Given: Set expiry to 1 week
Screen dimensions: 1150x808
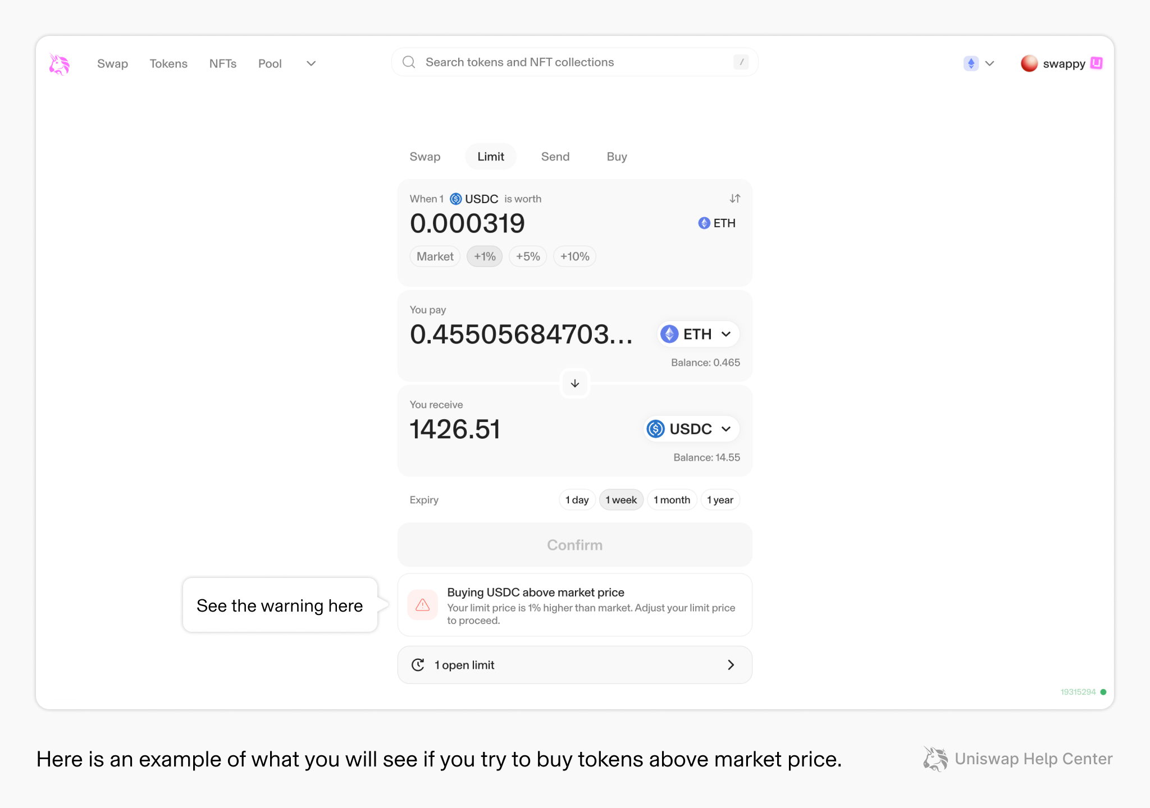Looking at the screenshot, I should 621,500.
